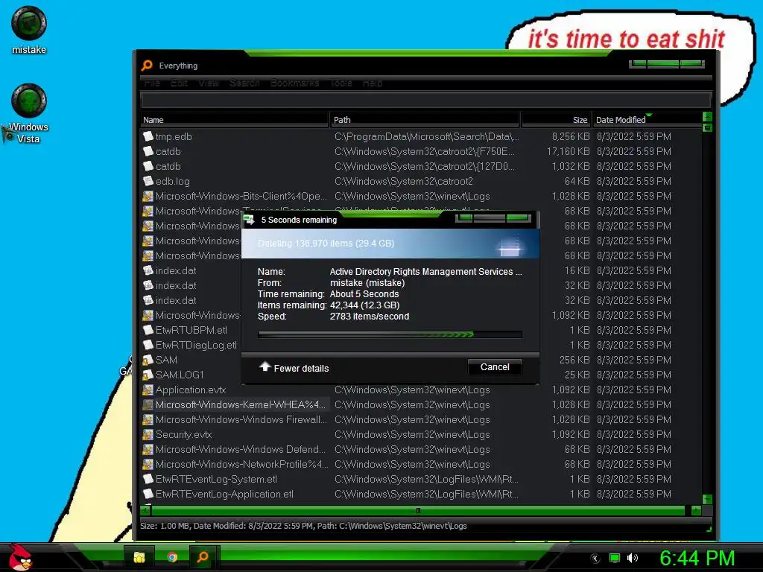Select the Microsoft-Windows-NetworkProfile row name
Viewport: 763px width, 572px height.
(241, 464)
